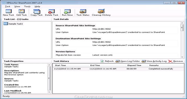Screen dimensions: 187x99
Task: Click the Delete Task toolbar icon
Action: tap(52, 12)
